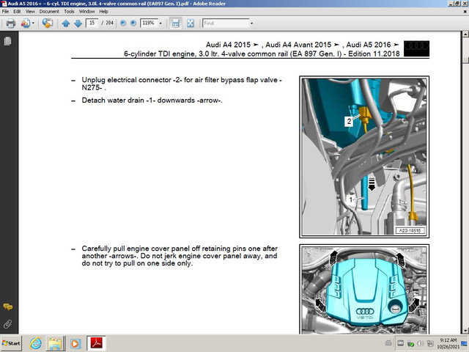
Task: Click the '6-cylinder TDI engine' header line
Action: 262,54
